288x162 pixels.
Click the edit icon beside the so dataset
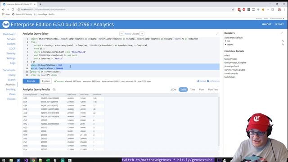click(283, 41)
